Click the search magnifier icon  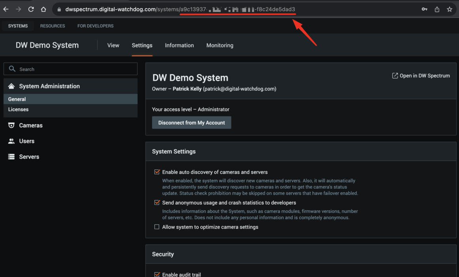tap(12, 69)
